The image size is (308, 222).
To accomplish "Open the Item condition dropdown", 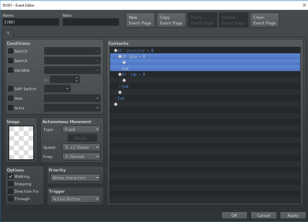I will pos(72,98).
